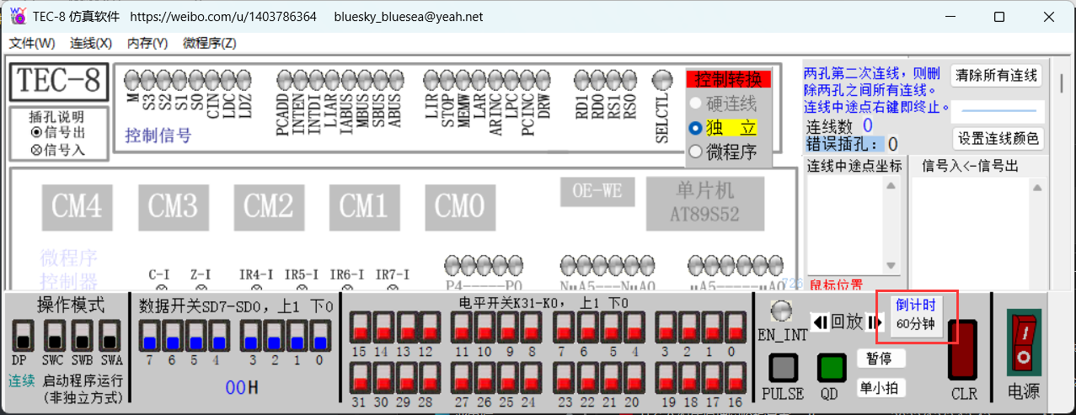The height and width of the screenshot is (415, 1076).
Task: Click the 清除所有连线 button
Action: click(996, 75)
